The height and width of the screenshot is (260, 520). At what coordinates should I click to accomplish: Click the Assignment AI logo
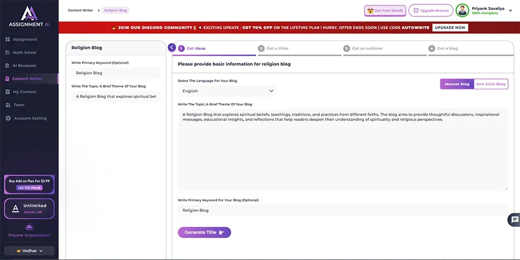click(29, 16)
